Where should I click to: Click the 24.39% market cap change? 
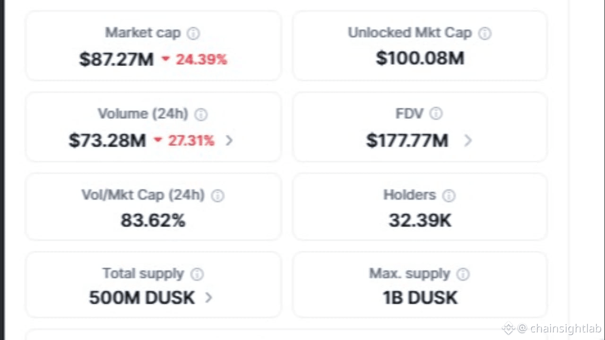[x=201, y=59]
